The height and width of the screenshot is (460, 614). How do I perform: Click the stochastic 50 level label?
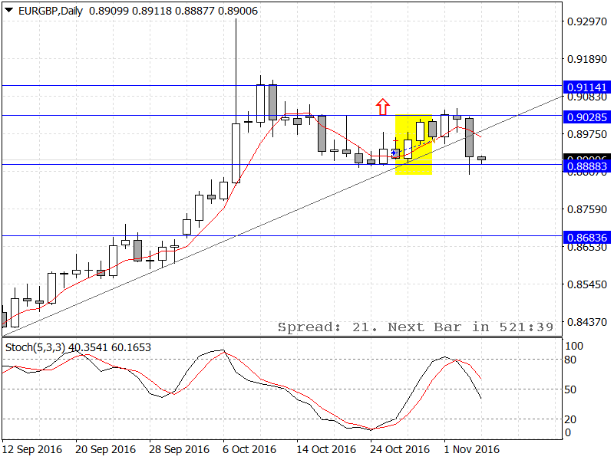point(570,389)
